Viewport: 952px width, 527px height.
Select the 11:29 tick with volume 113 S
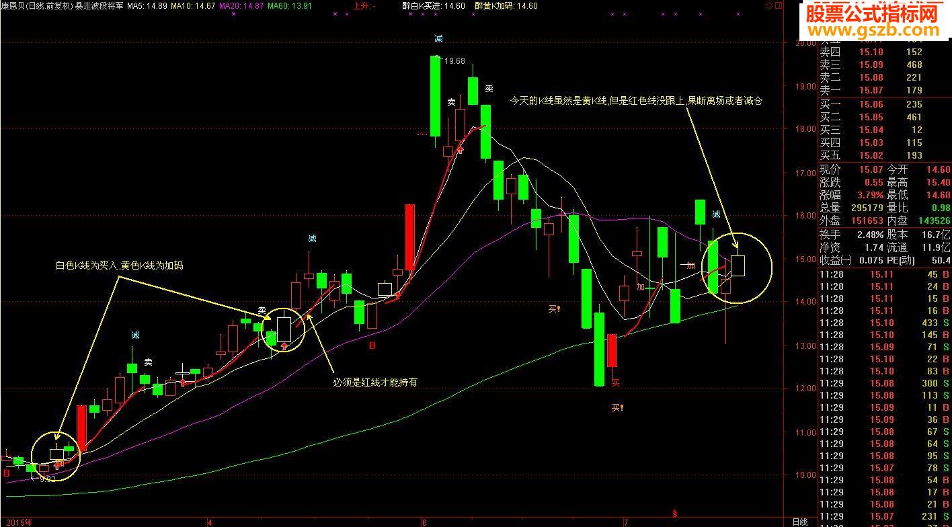point(885,395)
